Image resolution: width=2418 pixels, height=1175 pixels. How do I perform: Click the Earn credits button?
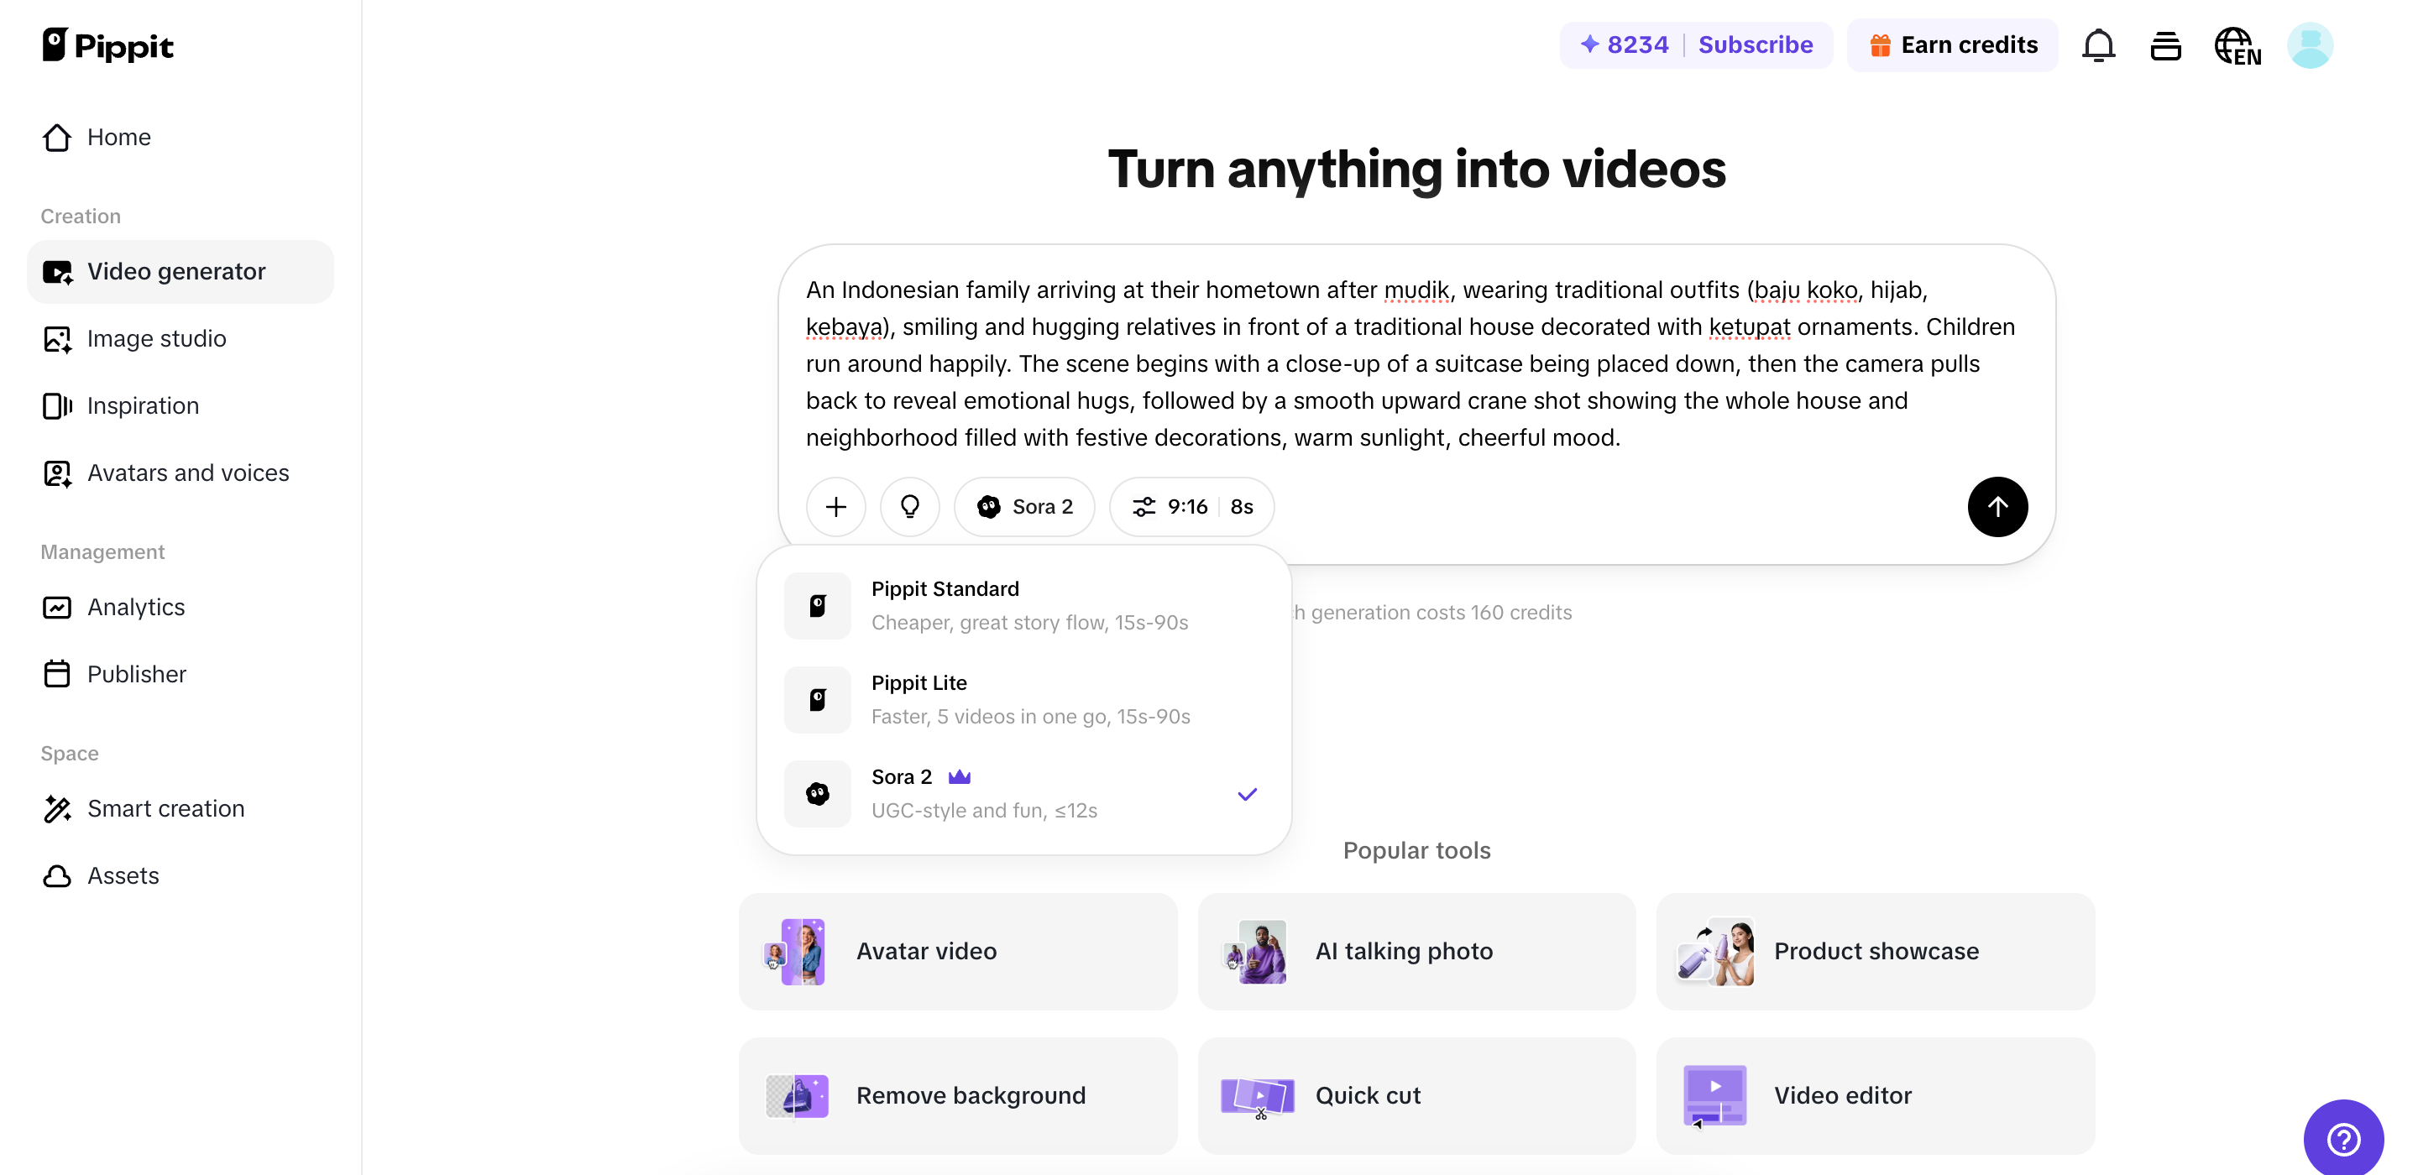[1952, 45]
